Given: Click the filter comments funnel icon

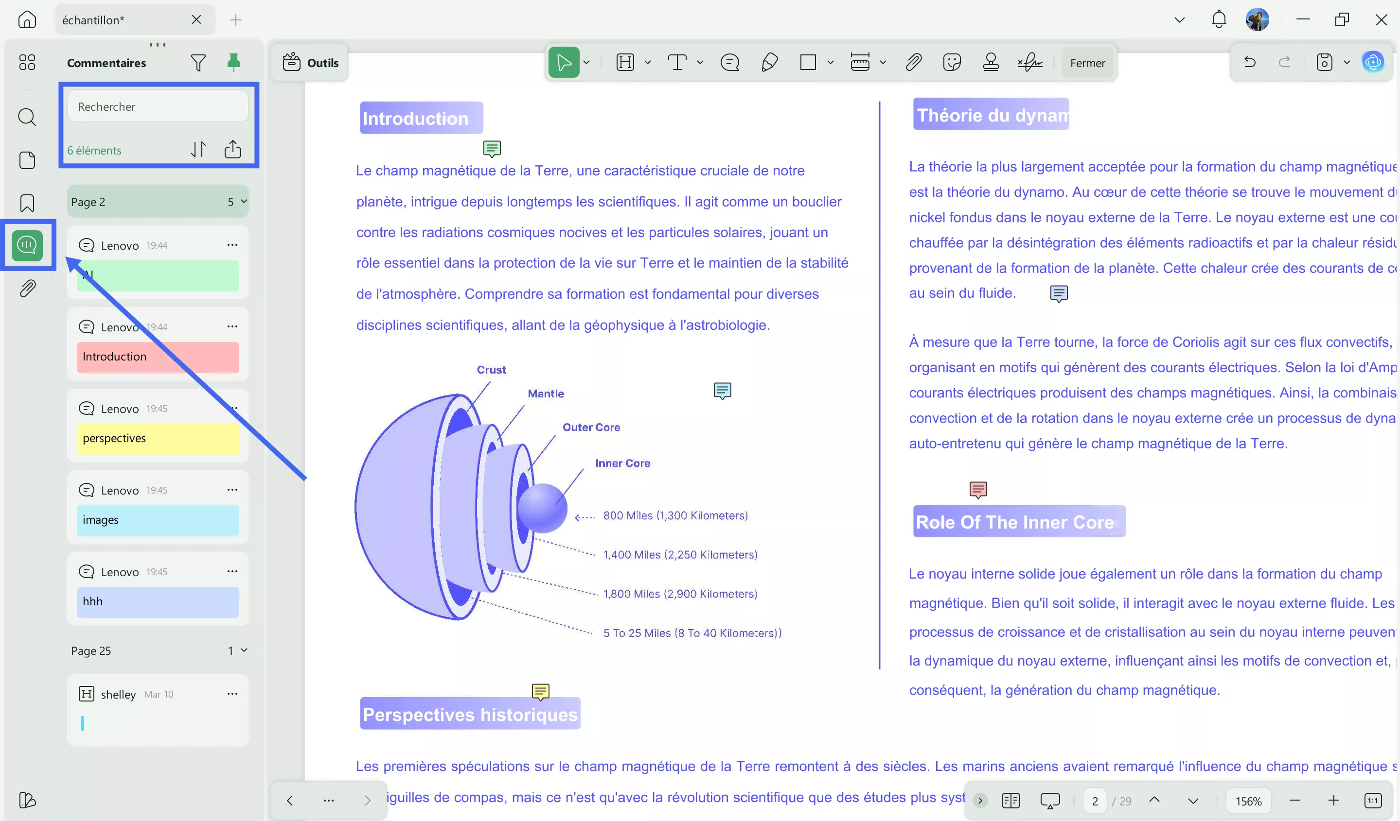Looking at the screenshot, I should click(198, 63).
